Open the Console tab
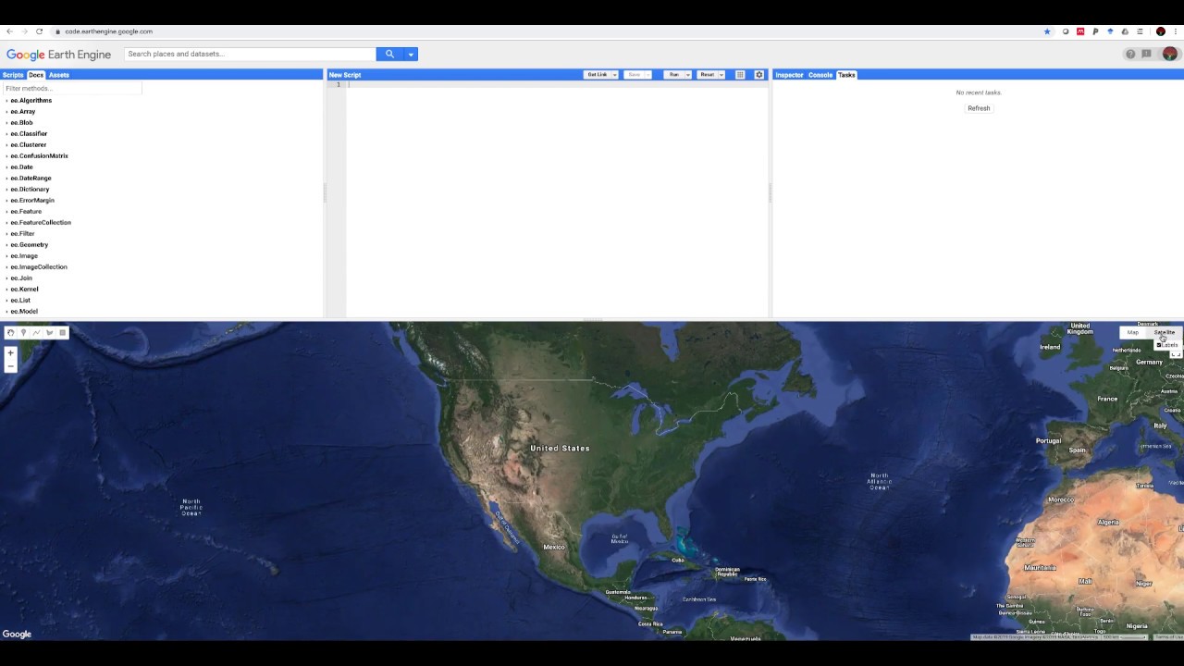Screen dimensions: 1184x666 point(820,75)
